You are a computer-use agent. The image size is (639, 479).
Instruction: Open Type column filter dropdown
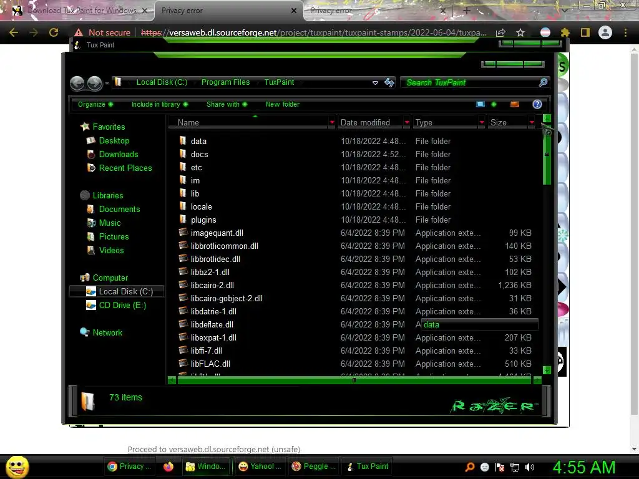pos(482,122)
